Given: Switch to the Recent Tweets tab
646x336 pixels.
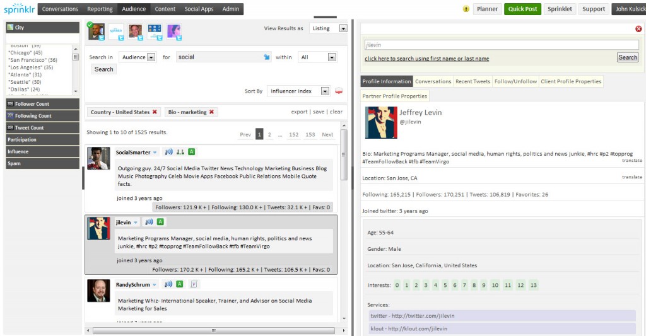Looking at the screenshot, I should pyautogui.click(x=473, y=81).
